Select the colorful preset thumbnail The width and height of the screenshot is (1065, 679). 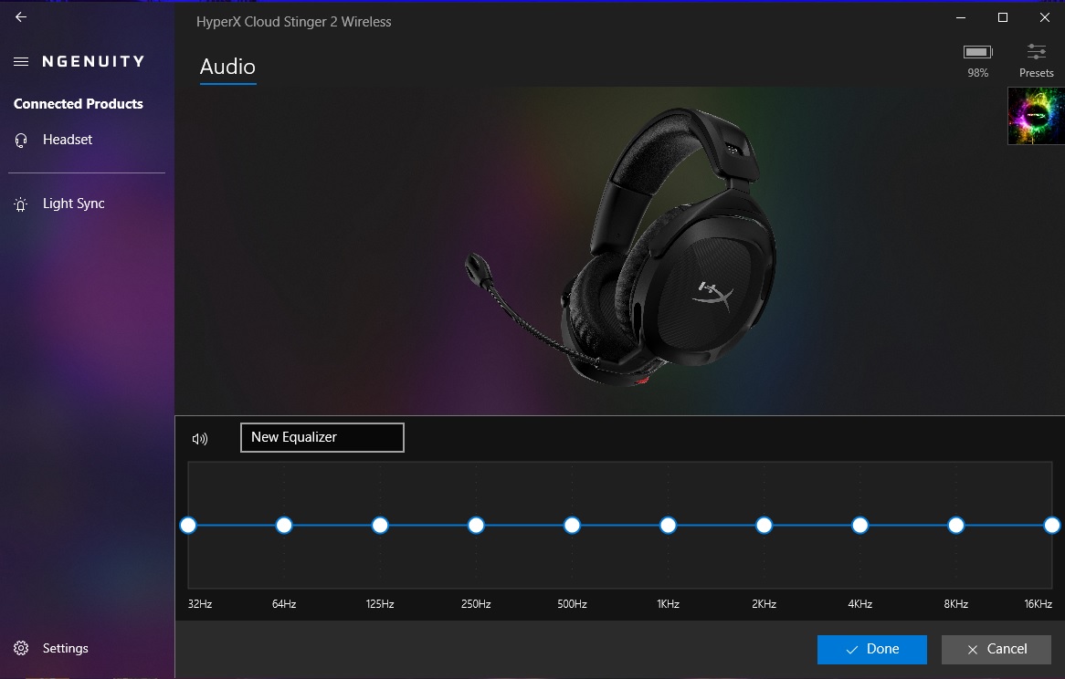point(1036,116)
